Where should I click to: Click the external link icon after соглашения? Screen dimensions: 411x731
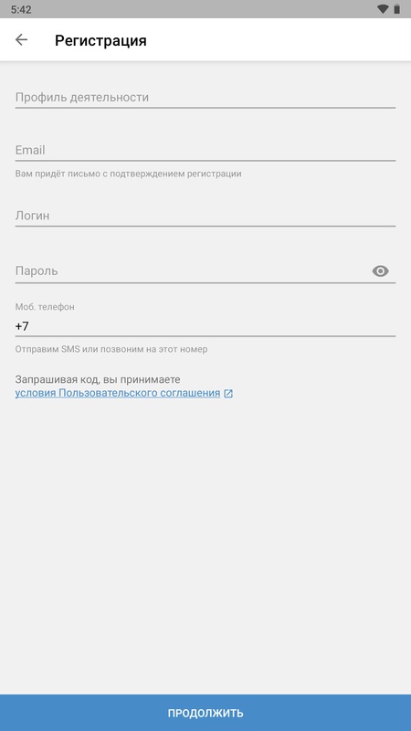[228, 394]
